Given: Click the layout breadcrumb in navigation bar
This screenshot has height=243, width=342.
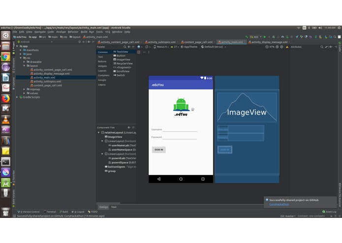Looking at the screenshot, I should coord(75,37).
